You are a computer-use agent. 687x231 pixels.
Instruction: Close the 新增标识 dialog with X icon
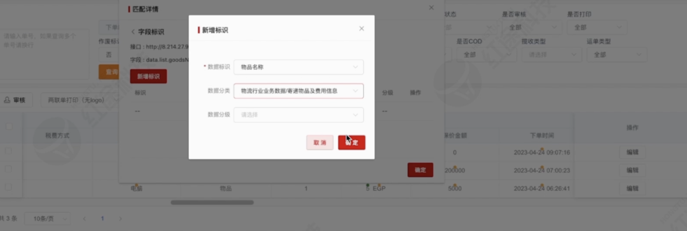coord(361,29)
